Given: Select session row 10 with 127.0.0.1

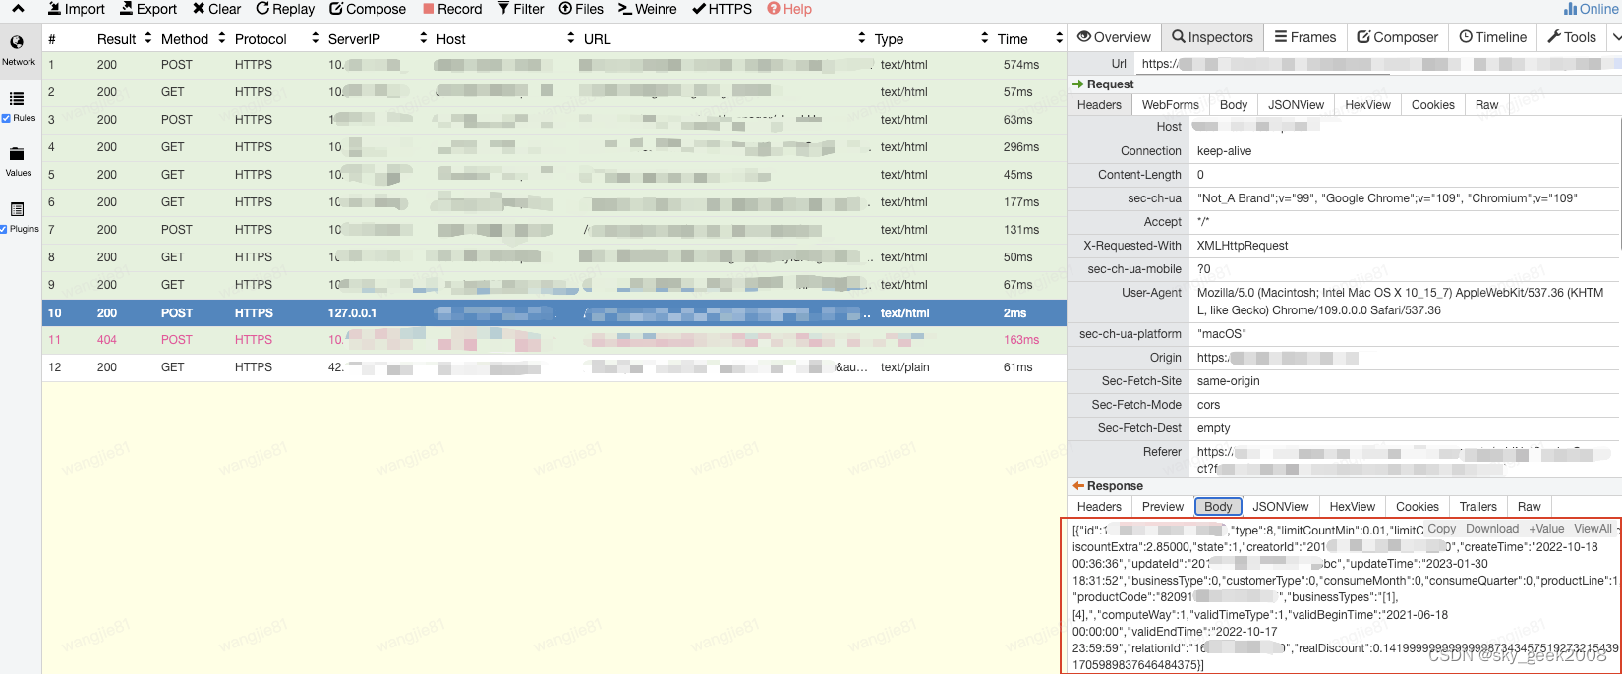Looking at the screenshot, I should pyautogui.click(x=554, y=313).
